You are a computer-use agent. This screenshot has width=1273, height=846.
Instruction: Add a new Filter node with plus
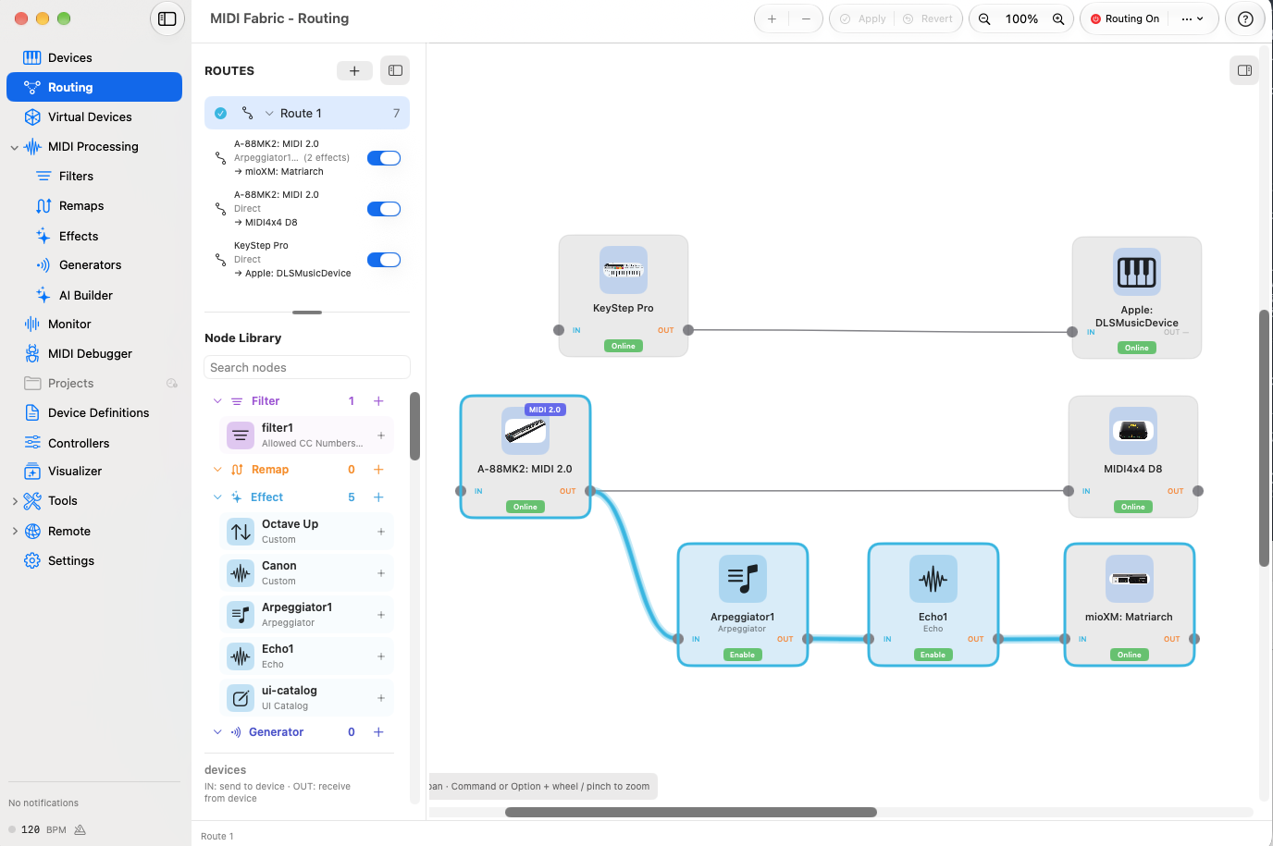[x=378, y=401]
